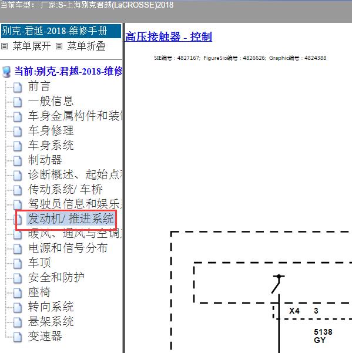This screenshot has height=353, width=352.
Task: Click the page icon beside 制动器
Action: pyautogui.click(x=18, y=161)
